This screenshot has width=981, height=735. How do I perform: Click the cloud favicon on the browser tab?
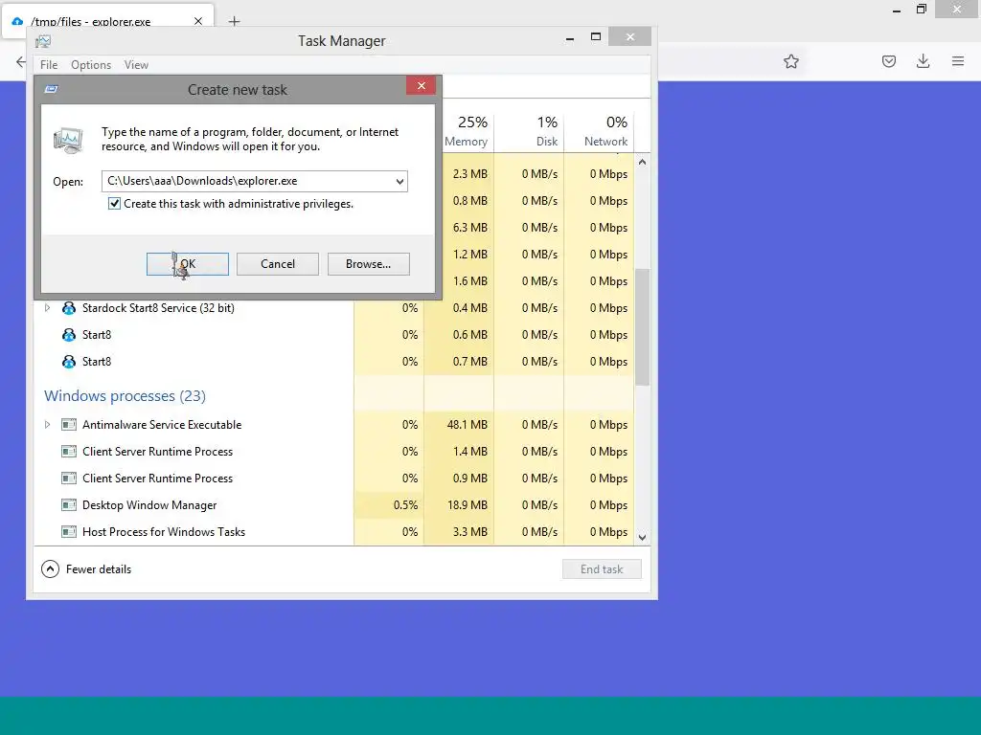pyautogui.click(x=17, y=21)
